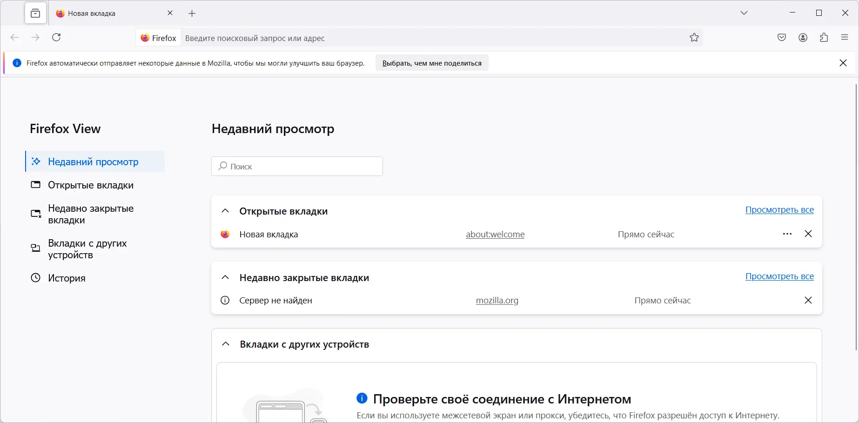This screenshot has height=423, width=859.
Task: Click Выбрать, чем мне поделиться button
Action: pos(431,63)
